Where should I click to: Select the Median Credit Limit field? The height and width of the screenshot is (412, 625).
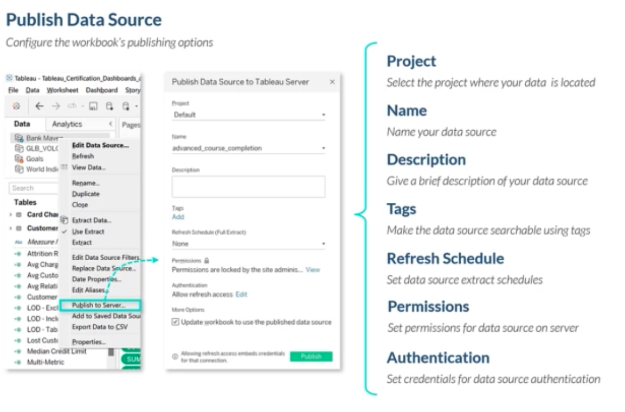[x=56, y=351]
